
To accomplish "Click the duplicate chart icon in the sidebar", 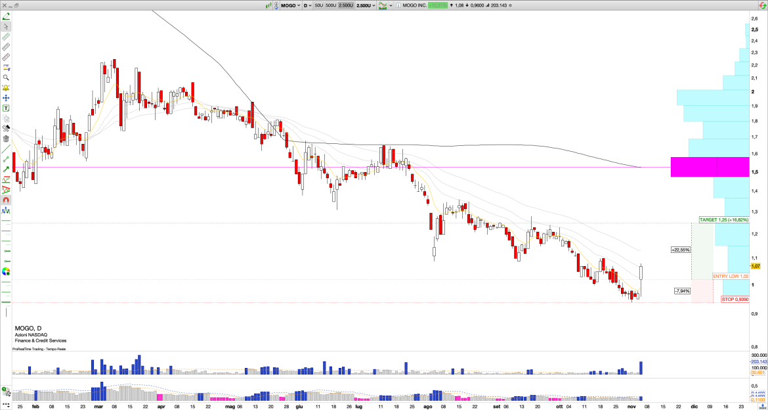I will click(x=6, y=118).
